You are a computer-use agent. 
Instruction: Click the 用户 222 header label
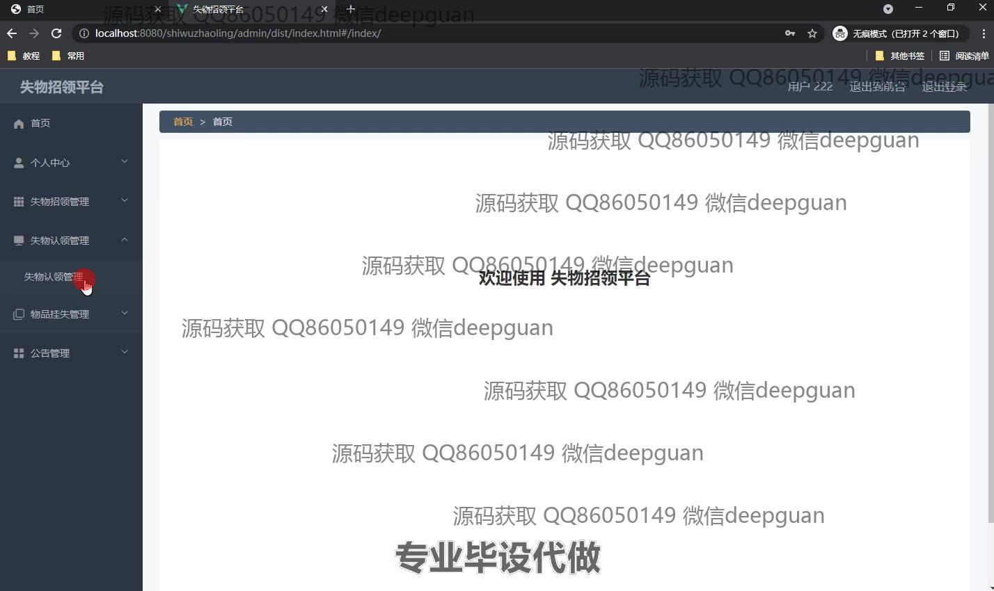[x=810, y=87]
